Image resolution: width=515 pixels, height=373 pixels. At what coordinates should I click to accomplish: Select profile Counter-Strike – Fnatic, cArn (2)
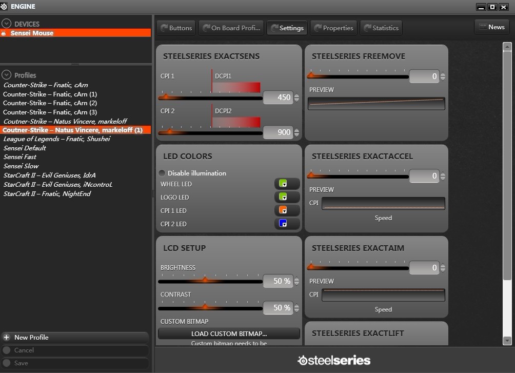coord(50,103)
